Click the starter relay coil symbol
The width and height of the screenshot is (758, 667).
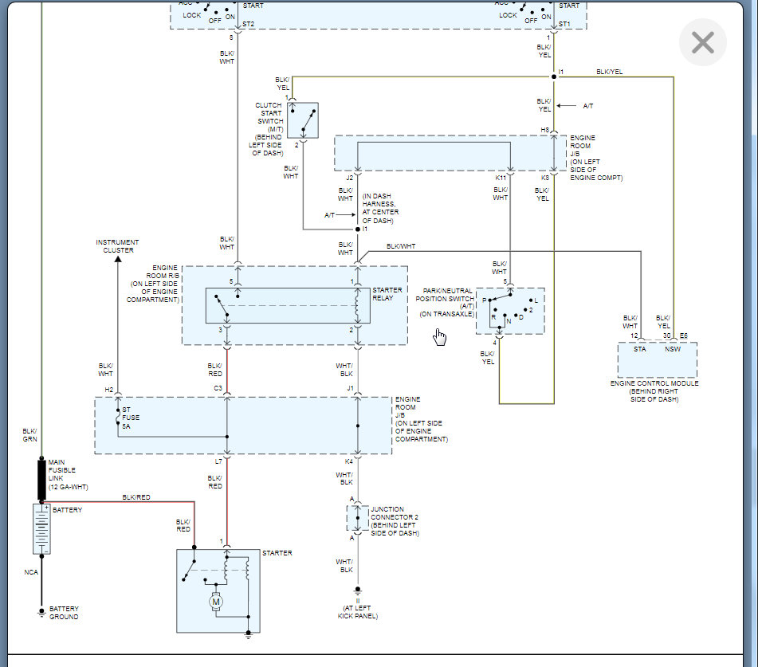pyautogui.click(x=357, y=305)
